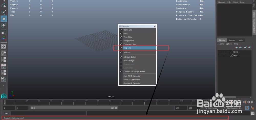
Task: Go to end of playback range
Action: [x=253, y=102]
